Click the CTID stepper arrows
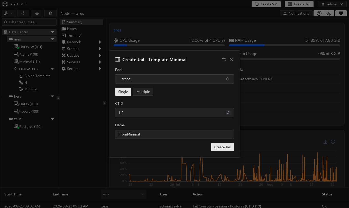 tap(228, 113)
